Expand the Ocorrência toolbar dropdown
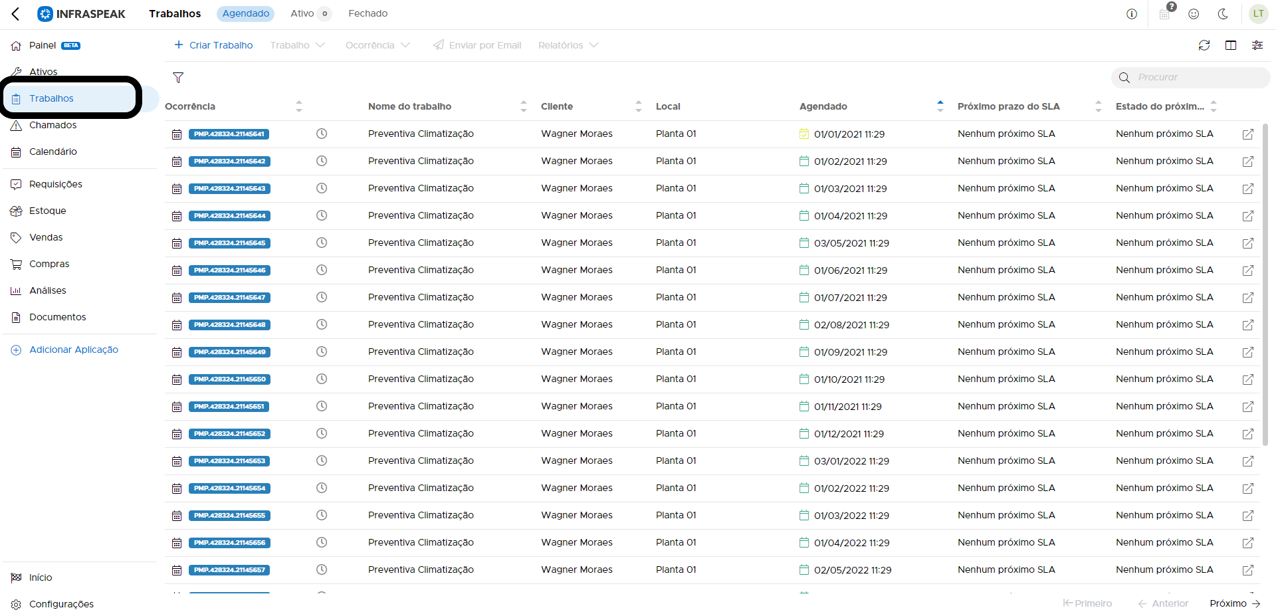1276x616 pixels. click(x=377, y=45)
